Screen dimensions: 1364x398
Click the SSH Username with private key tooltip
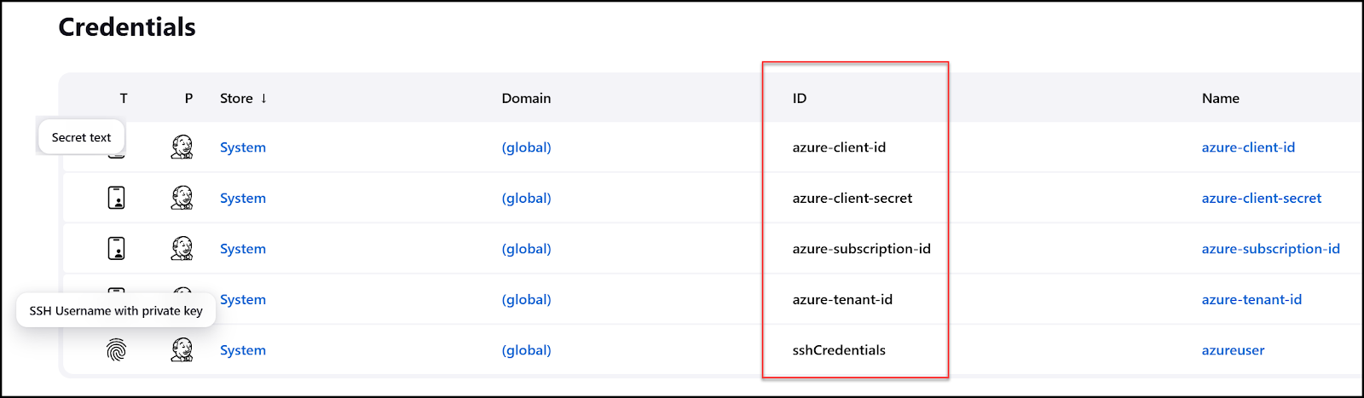pos(116,311)
